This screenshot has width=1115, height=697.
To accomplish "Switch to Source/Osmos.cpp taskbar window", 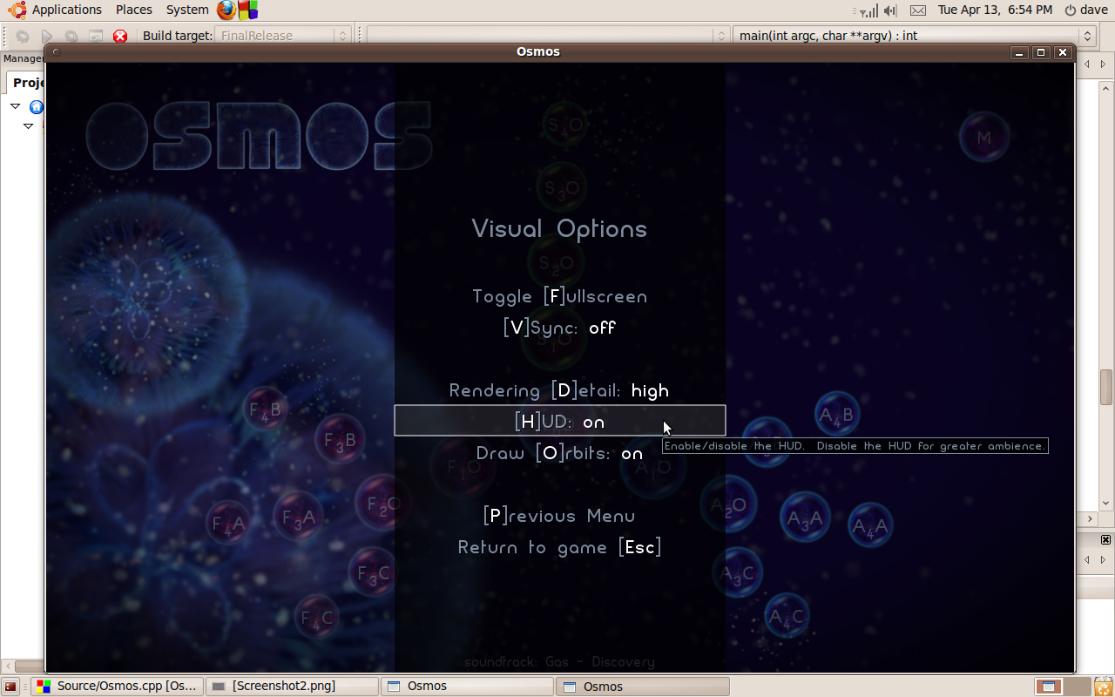I will point(118,687).
